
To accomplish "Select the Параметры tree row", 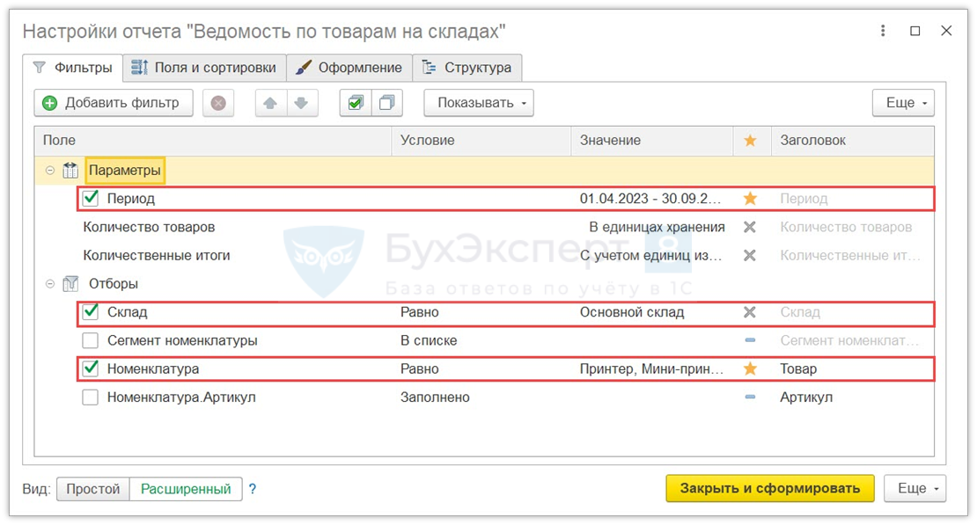I will tap(484, 170).
